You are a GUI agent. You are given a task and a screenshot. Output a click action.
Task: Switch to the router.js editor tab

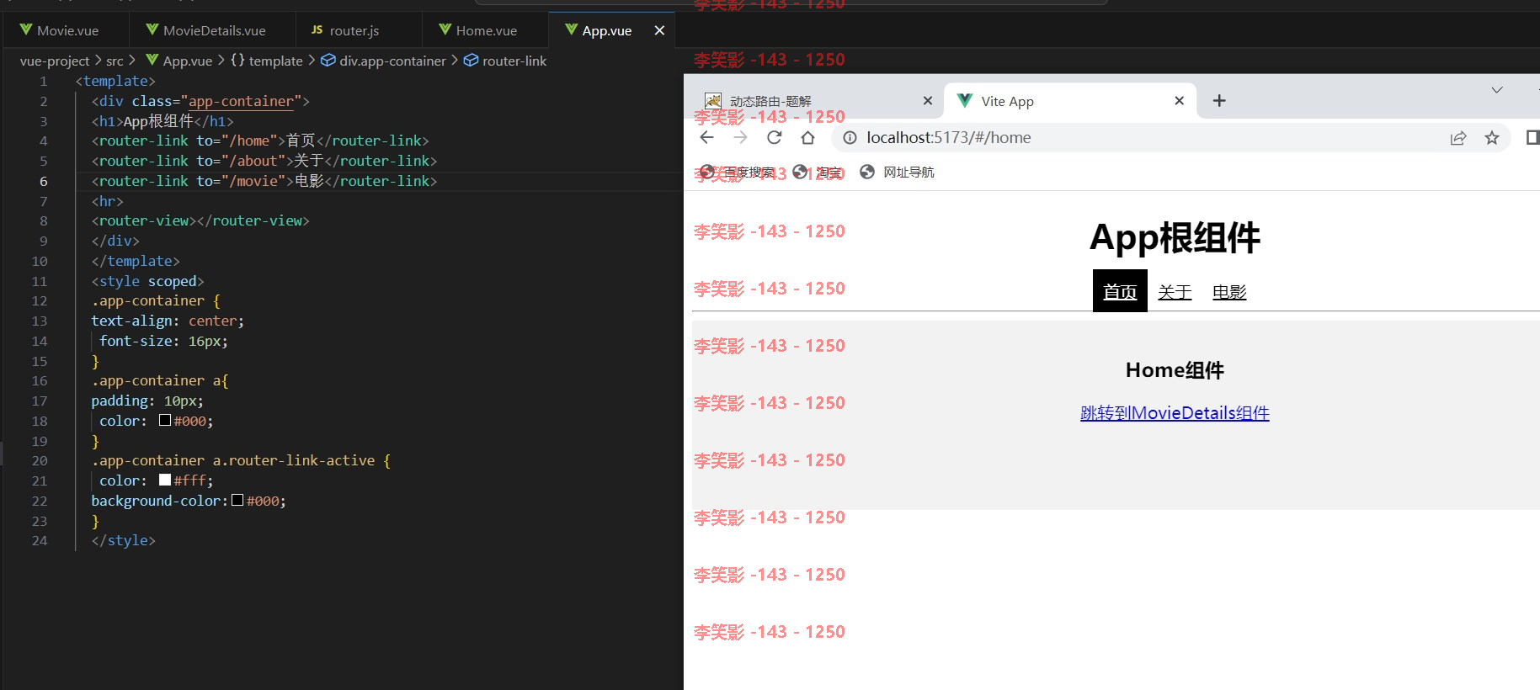(359, 30)
